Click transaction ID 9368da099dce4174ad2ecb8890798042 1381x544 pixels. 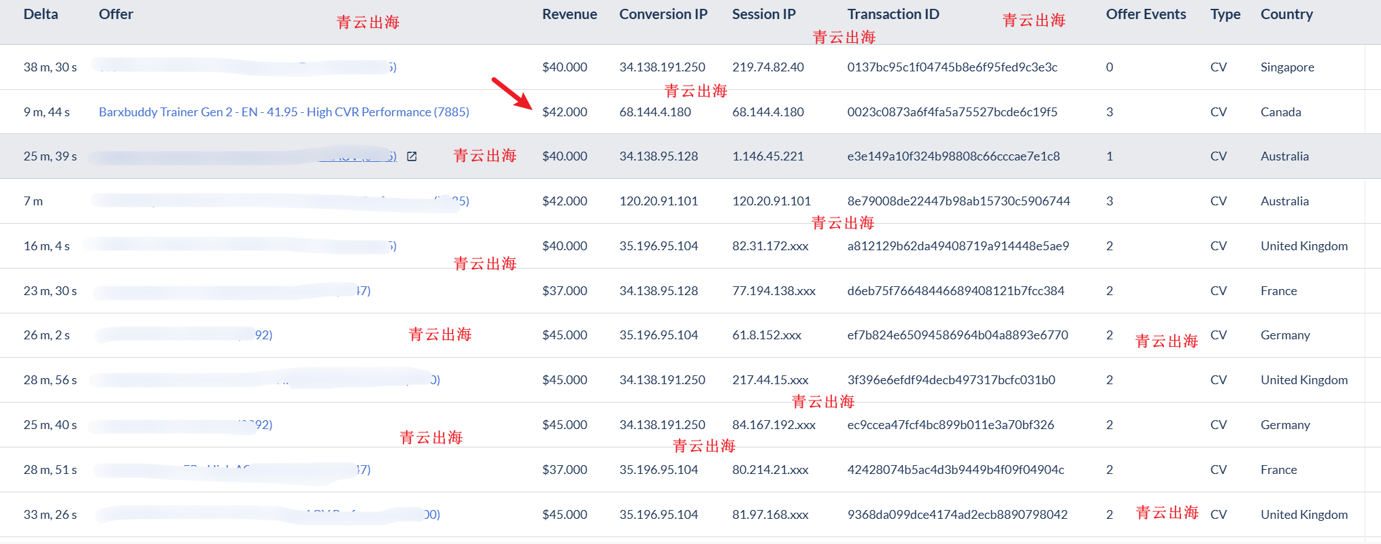coord(957,515)
